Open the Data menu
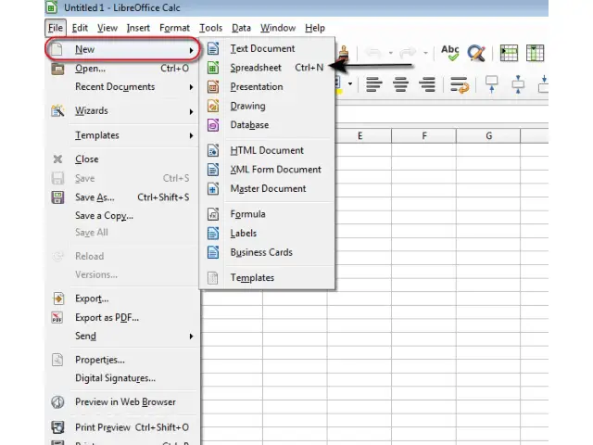This screenshot has width=593, height=445. [x=241, y=28]
